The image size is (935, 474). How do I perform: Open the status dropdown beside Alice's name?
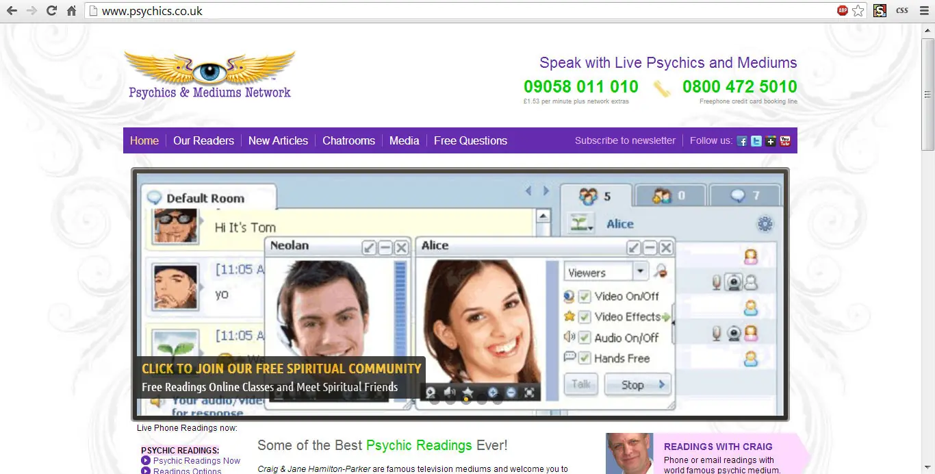(582, 224)
